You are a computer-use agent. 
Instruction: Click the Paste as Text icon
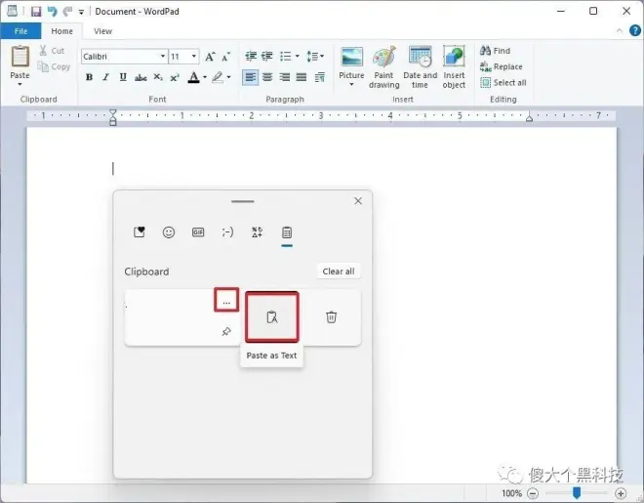pyautogui.click(x=272, y=316)
